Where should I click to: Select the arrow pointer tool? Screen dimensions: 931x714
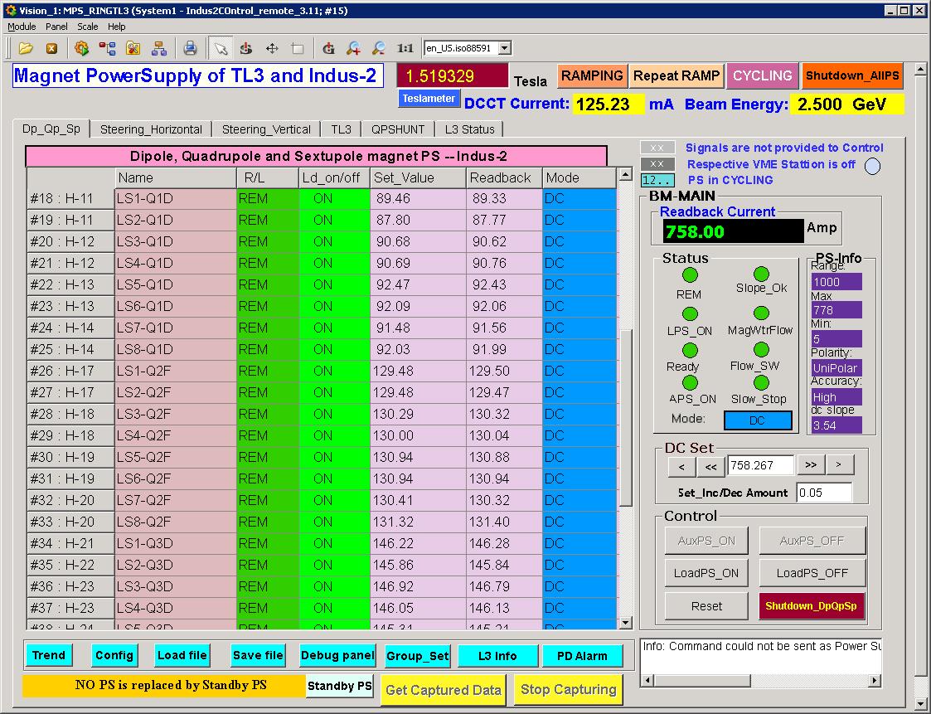[221, 49]
